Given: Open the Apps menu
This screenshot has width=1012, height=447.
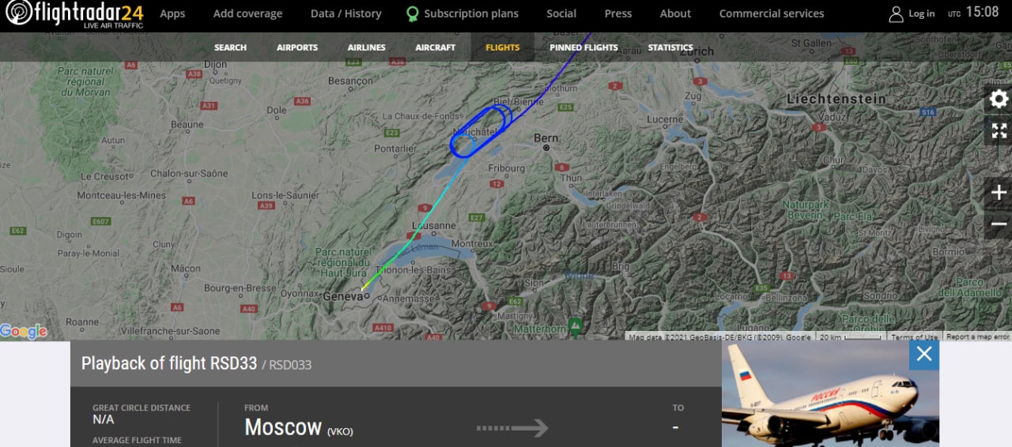Looking at the screenshot, I should point(172,13).
